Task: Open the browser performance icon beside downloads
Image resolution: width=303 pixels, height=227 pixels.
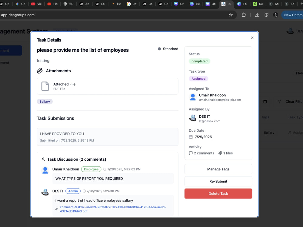Action: [x=266, y=15]
